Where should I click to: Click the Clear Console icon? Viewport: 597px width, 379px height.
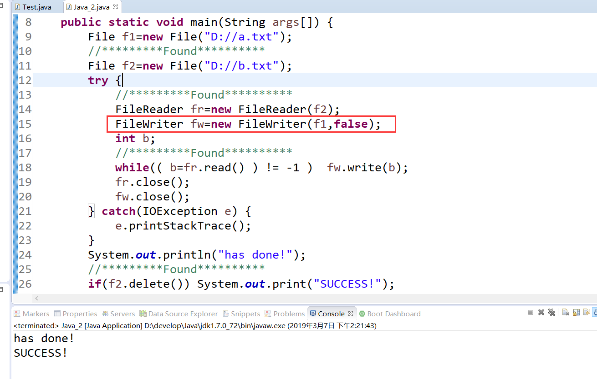(x=565, y=312)
